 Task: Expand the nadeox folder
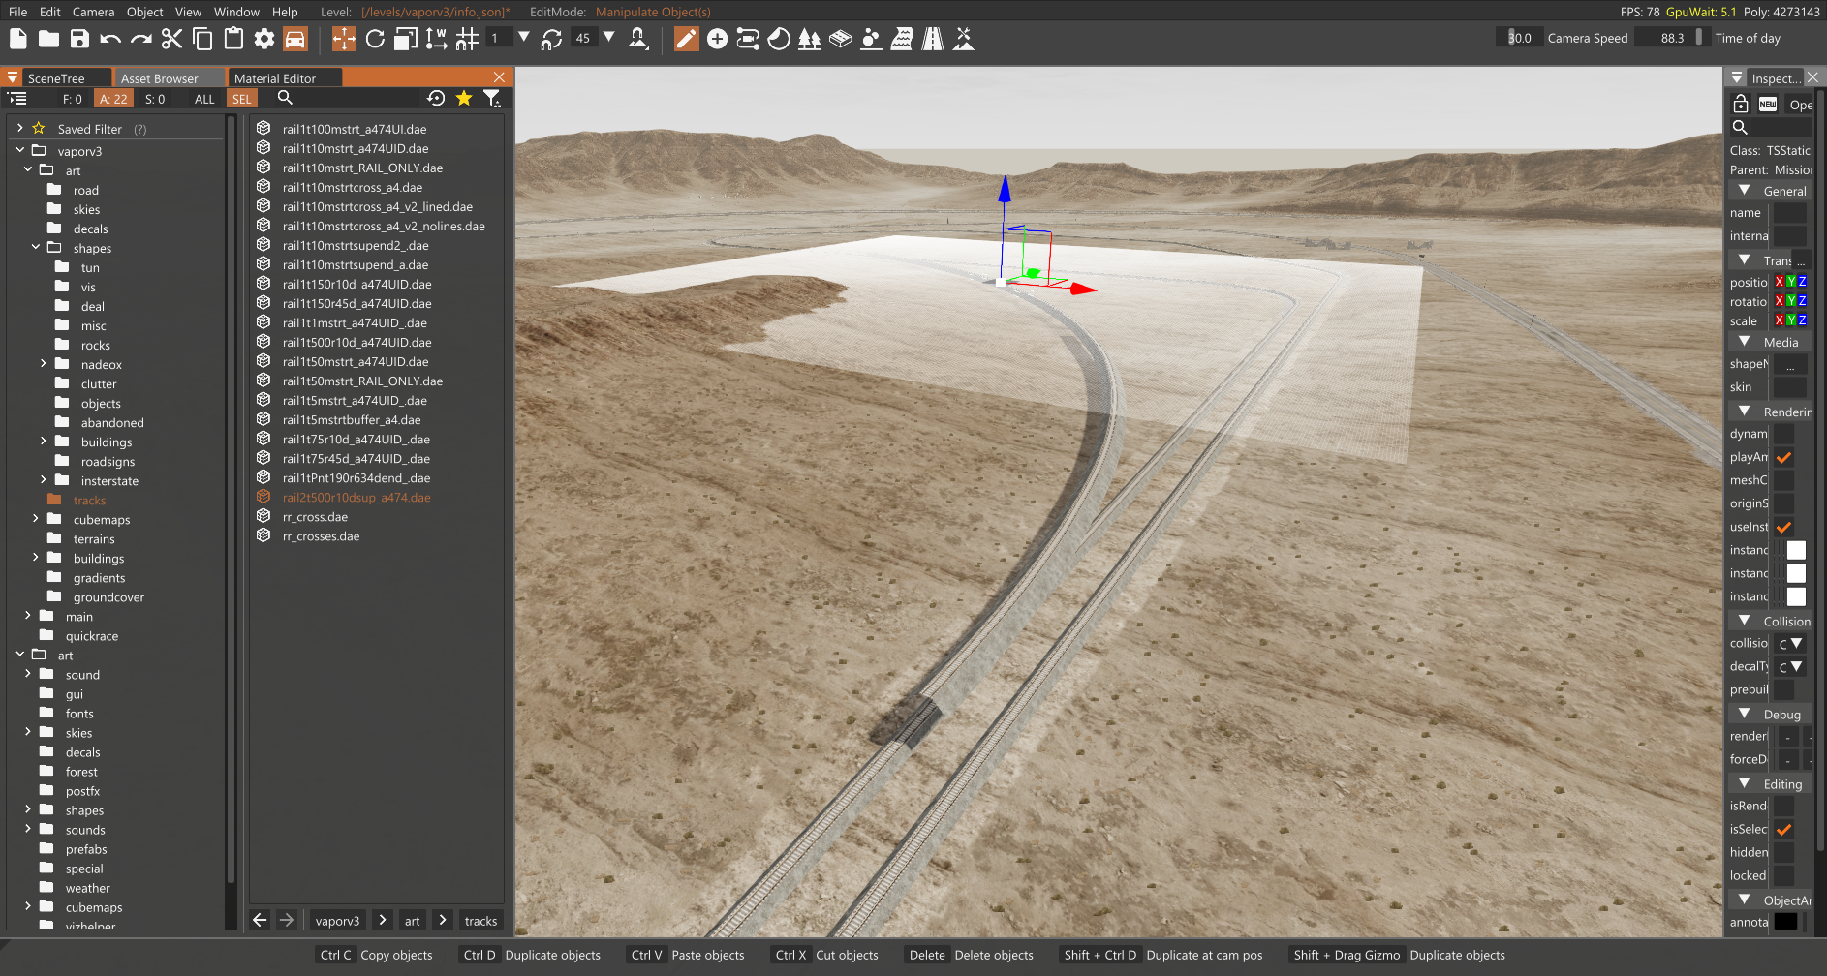click(43, 364)
